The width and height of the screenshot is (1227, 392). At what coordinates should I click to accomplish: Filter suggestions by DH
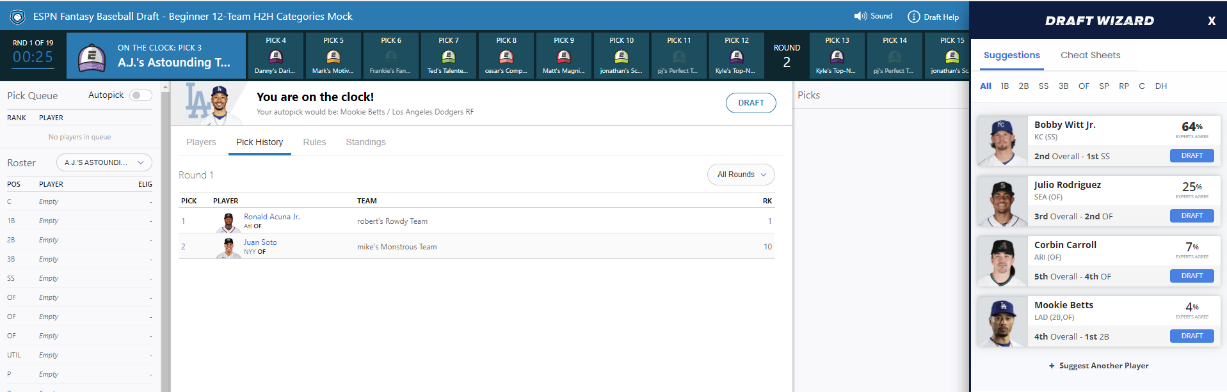click(x=1161, y=86)
